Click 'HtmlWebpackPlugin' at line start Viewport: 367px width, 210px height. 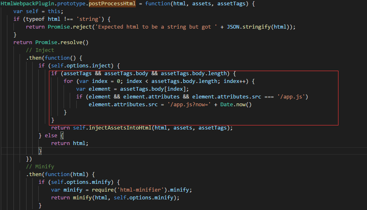(27, 4)
